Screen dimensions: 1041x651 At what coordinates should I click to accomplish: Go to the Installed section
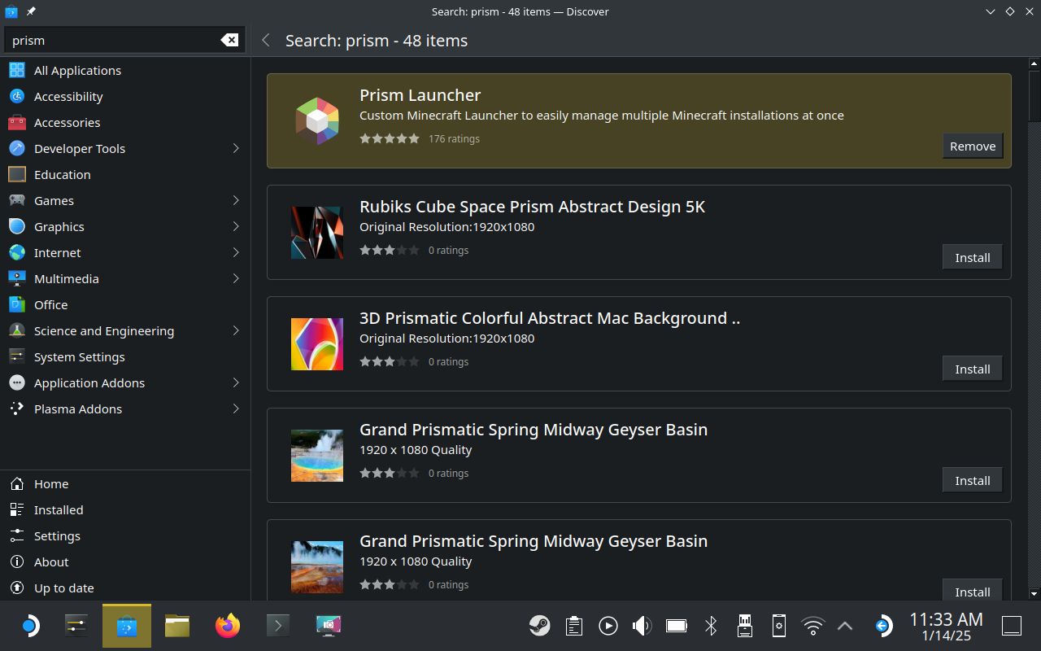(59, 509)
